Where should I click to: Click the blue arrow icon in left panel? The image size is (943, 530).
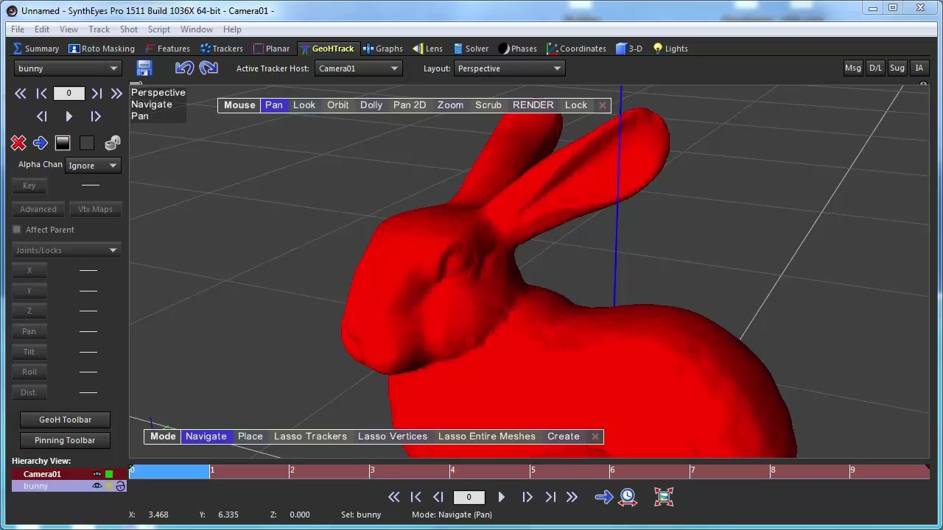41,143
